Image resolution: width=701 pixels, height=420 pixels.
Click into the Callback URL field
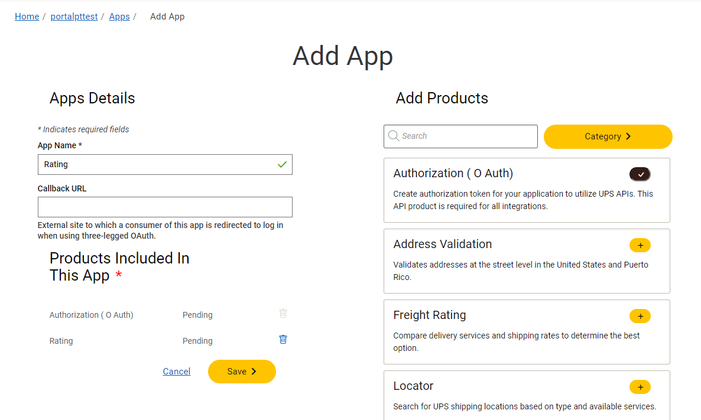pos(165,207)
